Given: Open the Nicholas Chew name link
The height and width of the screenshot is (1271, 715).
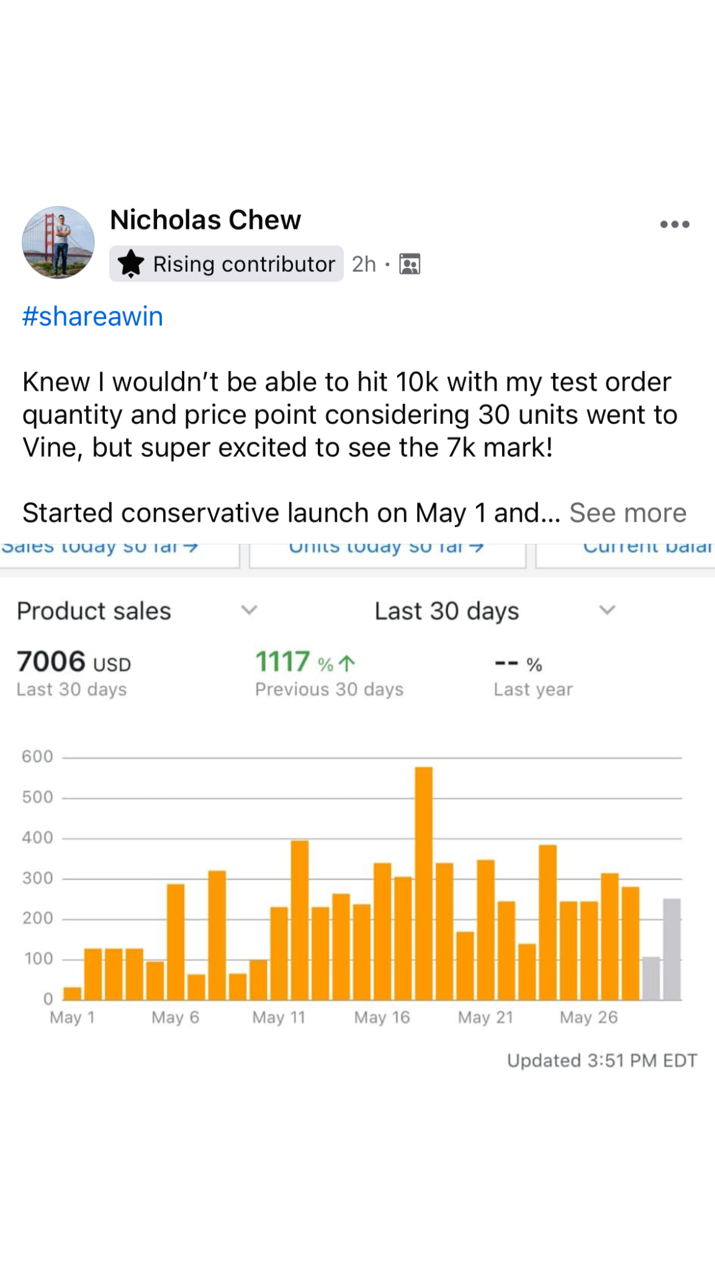Looking at the screenshot, I should [205, 220].
